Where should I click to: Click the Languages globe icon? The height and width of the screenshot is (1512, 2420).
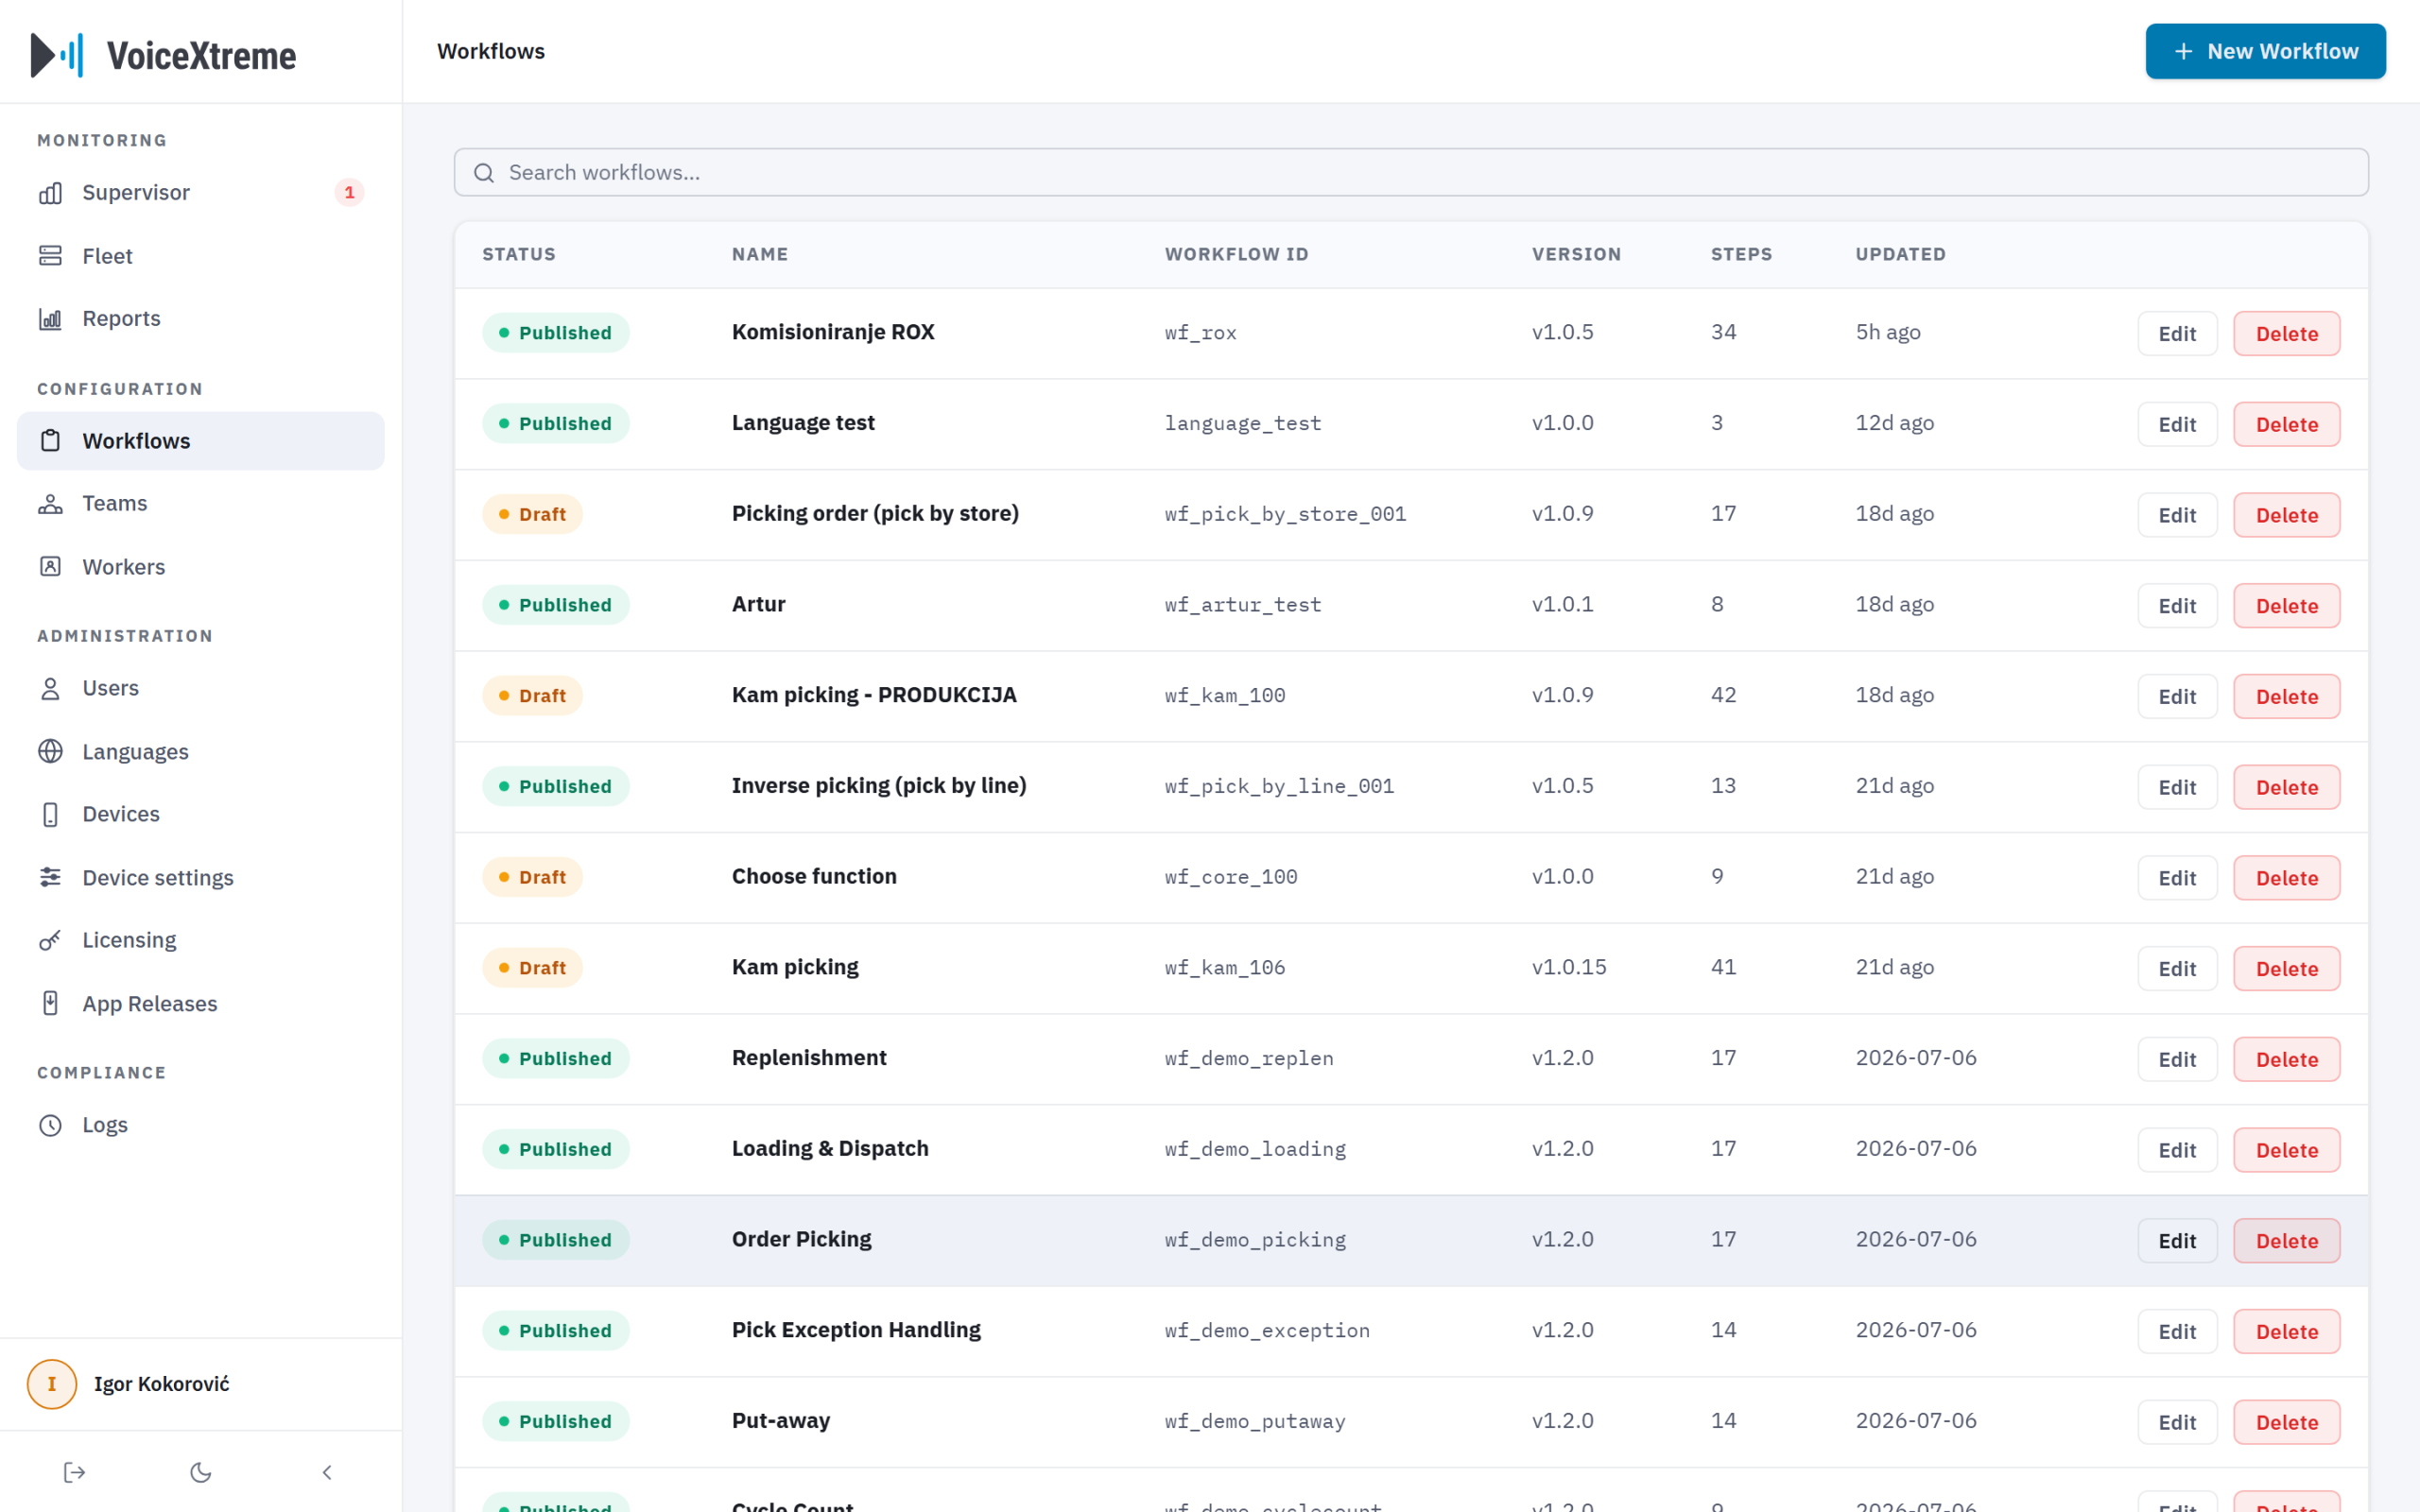coord(50,752)
